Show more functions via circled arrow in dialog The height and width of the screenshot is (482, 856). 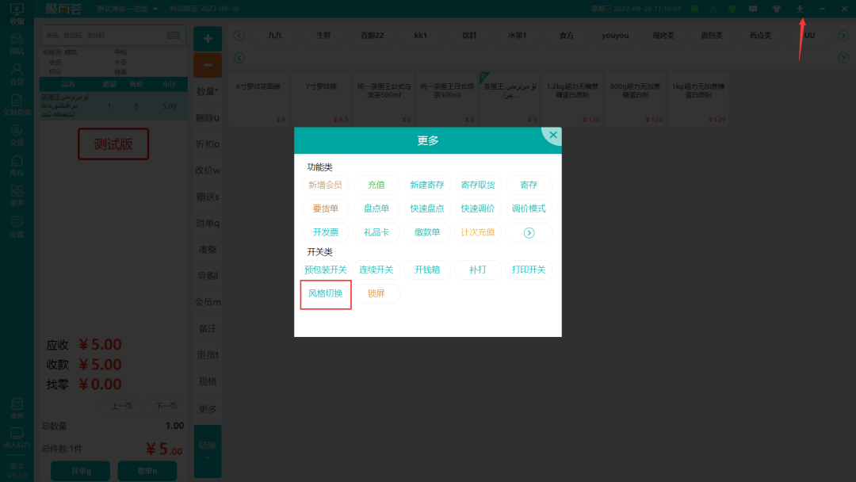[529, 232]
